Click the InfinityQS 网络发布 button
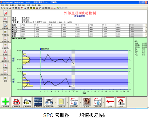This screenshot has width=149, height=119. point(98,103)
